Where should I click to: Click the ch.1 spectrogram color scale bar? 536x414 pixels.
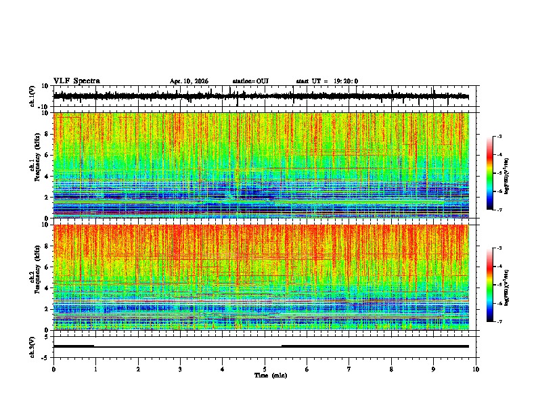coord(490,173)
